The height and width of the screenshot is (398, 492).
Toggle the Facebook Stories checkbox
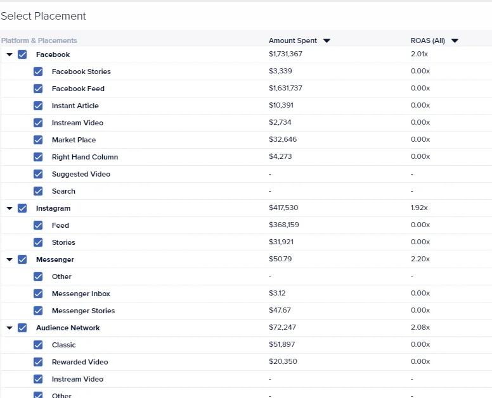pos(38,72)
